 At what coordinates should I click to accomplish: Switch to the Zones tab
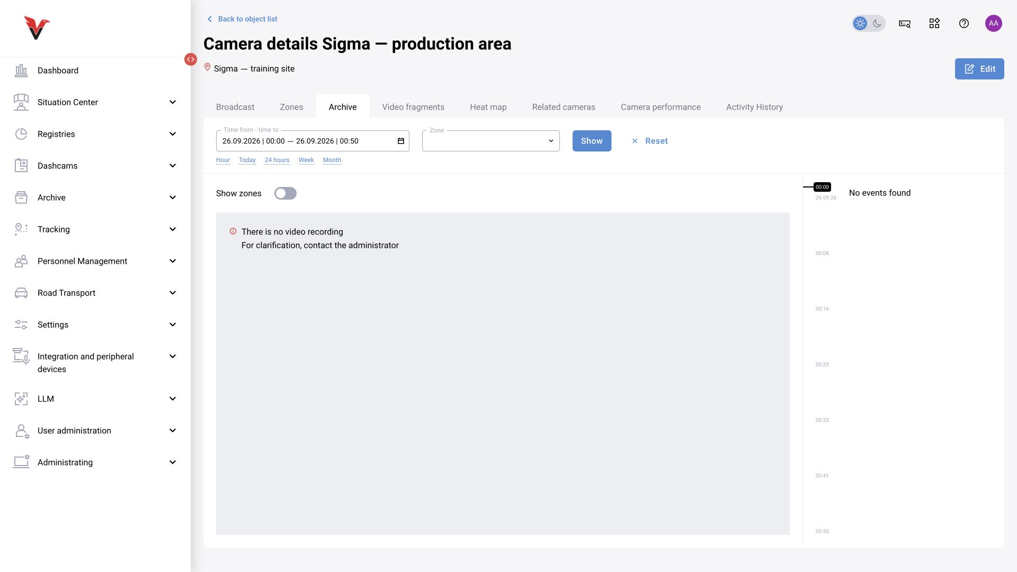coord(291,107)
